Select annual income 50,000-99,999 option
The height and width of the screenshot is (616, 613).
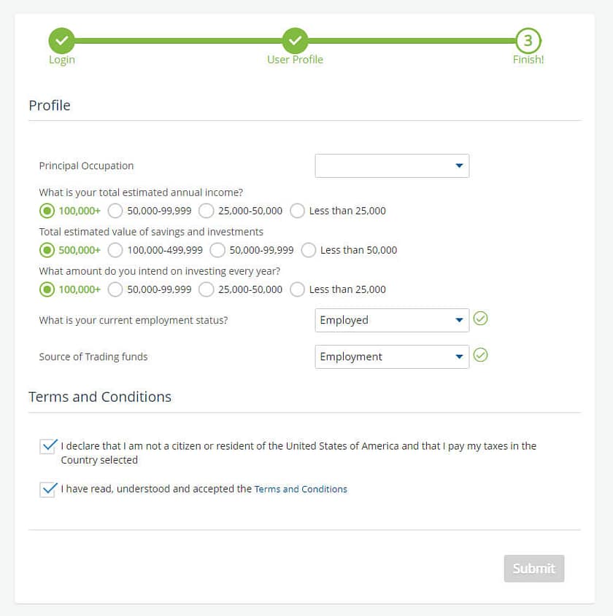tap(115, 211)
